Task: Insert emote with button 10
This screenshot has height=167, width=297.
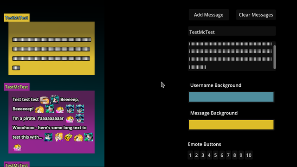Action: coord(249,155)
